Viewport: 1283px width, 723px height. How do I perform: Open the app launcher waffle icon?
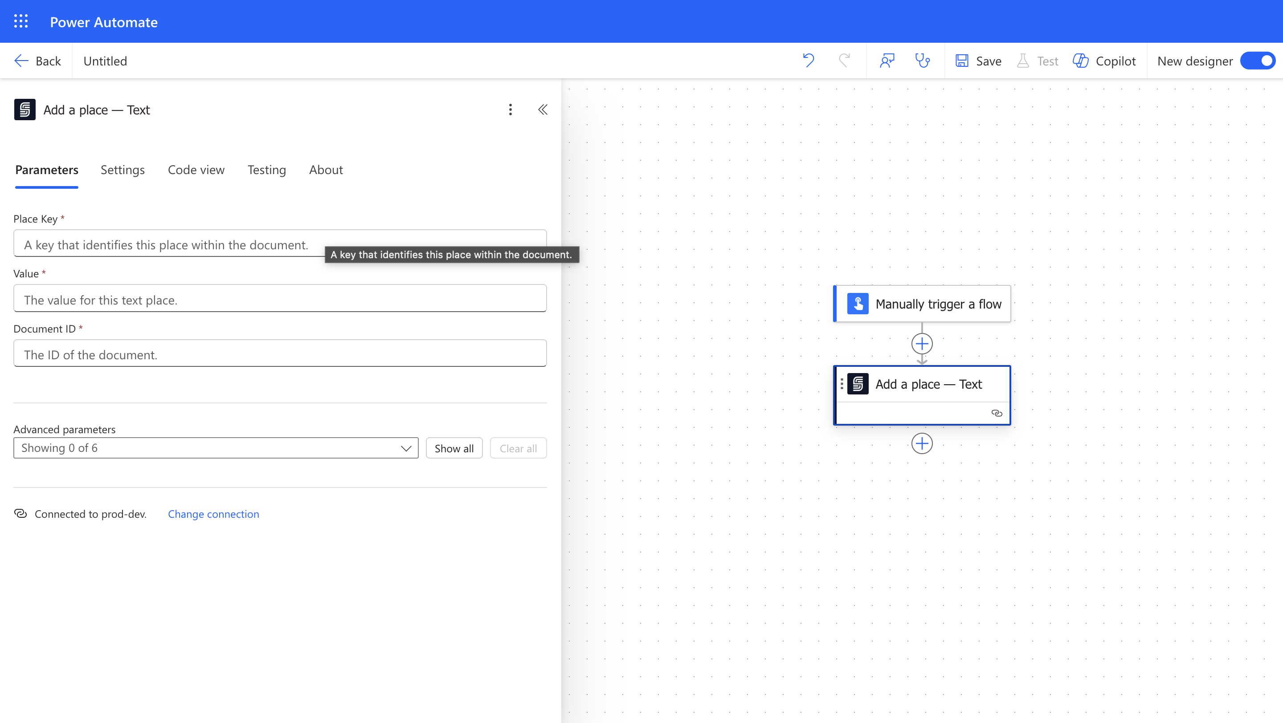pyautogui.click(x=21, y=21)
